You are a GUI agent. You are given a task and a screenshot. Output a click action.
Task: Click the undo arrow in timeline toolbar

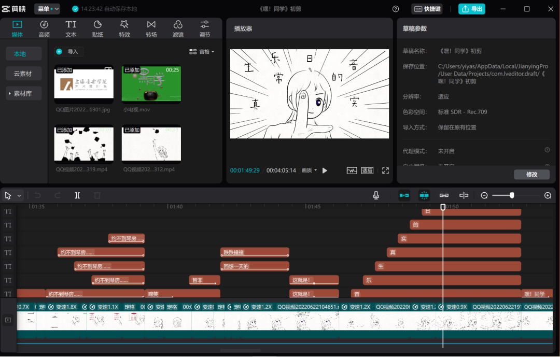click(37, 195)
